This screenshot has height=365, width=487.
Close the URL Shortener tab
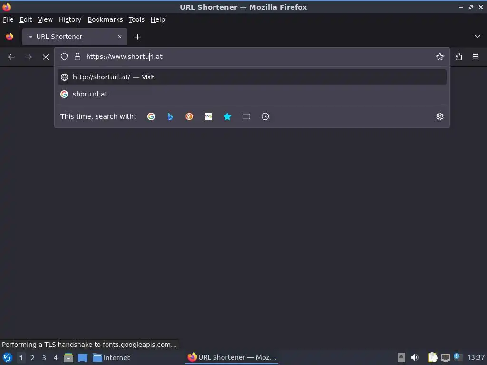pos(120,37)
